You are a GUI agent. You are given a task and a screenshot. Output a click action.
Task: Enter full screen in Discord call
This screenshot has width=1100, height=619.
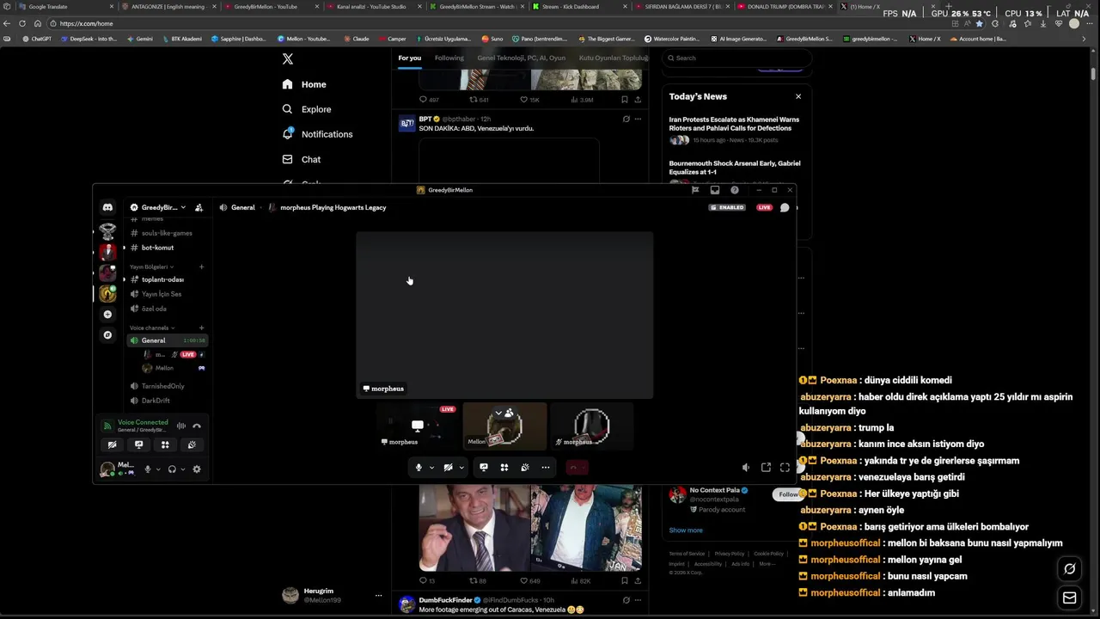tap(785, 468)
